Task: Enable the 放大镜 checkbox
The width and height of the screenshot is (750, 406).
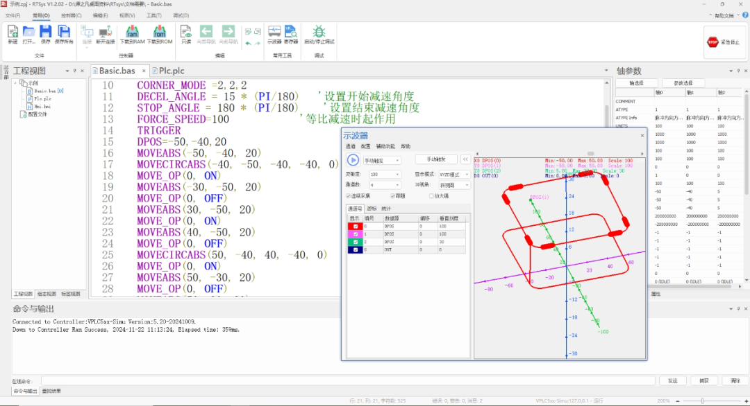Action: point(431,196)
